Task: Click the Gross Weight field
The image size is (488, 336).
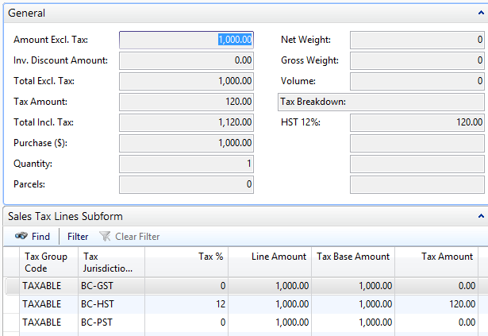Action: [417, 60]
